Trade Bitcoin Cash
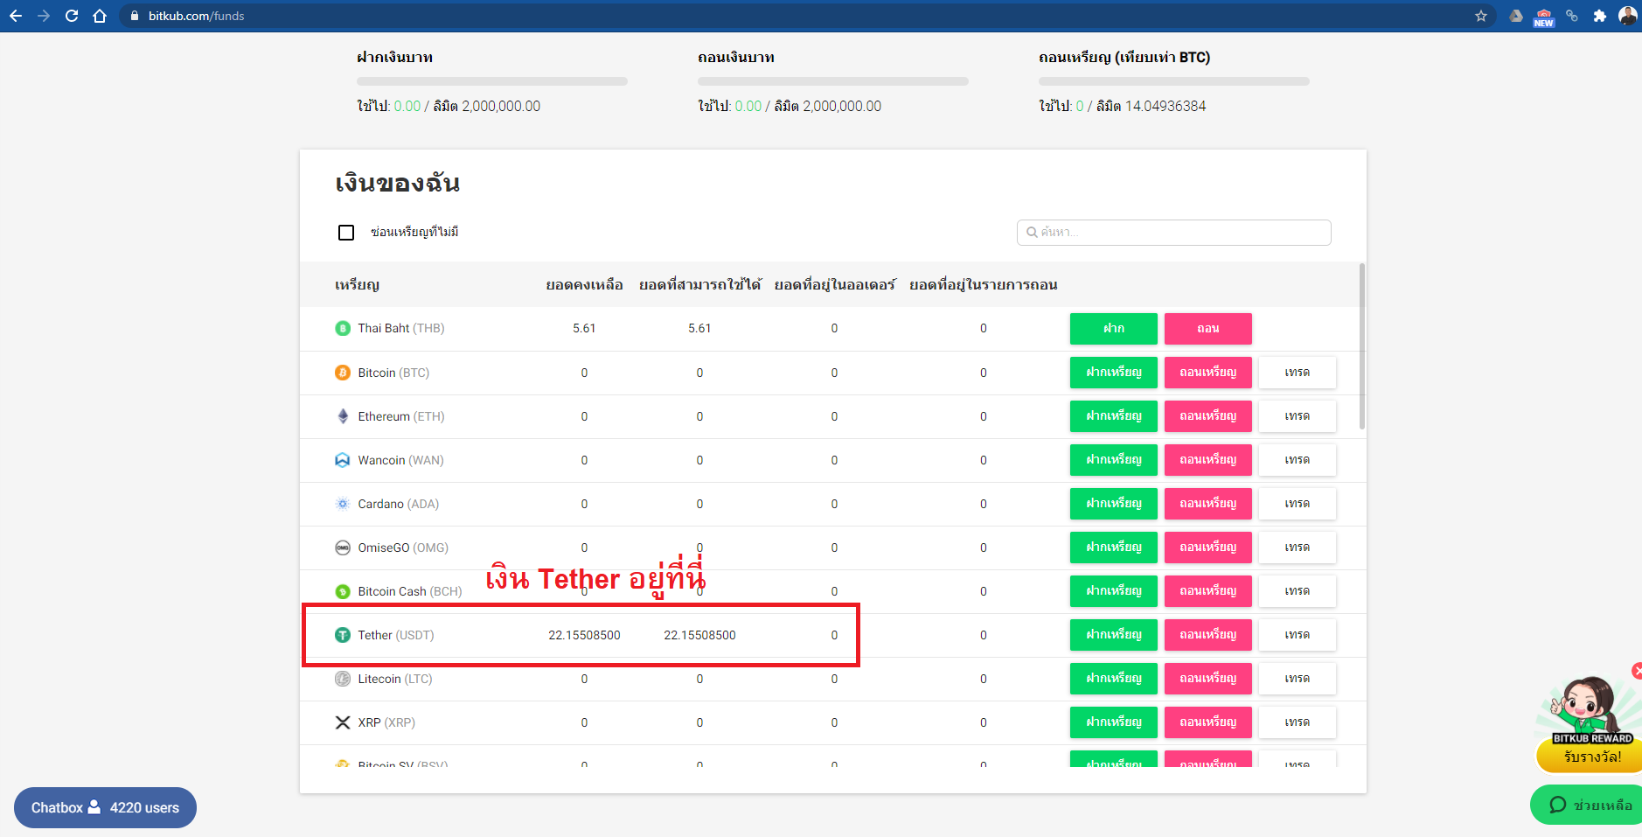This screenshot has width=1642, height=837. tap(1298, 591)
